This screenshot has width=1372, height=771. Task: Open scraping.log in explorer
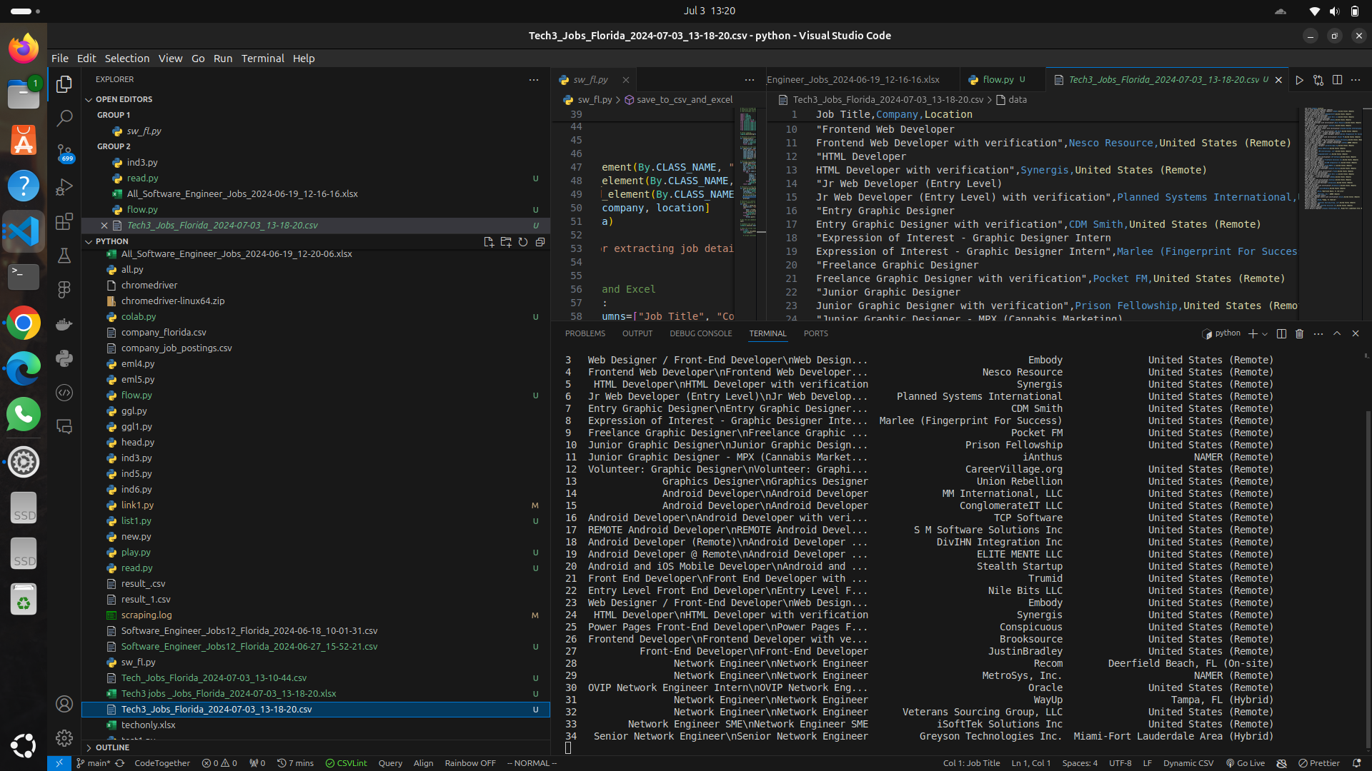click(314, 615)
